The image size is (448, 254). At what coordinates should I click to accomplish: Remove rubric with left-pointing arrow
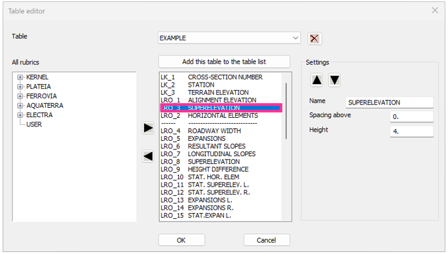pos(148,156)
